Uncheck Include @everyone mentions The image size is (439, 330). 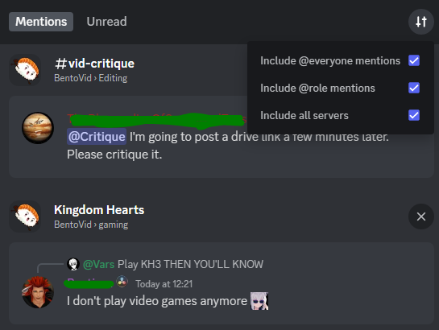(414, 60)
